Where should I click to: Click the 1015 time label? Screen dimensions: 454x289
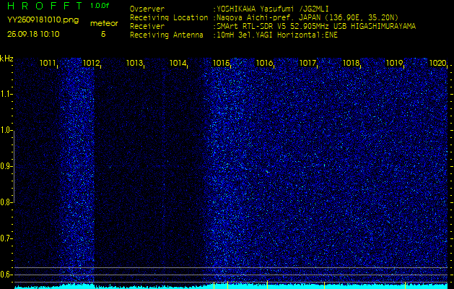click(x=221, y=63)
